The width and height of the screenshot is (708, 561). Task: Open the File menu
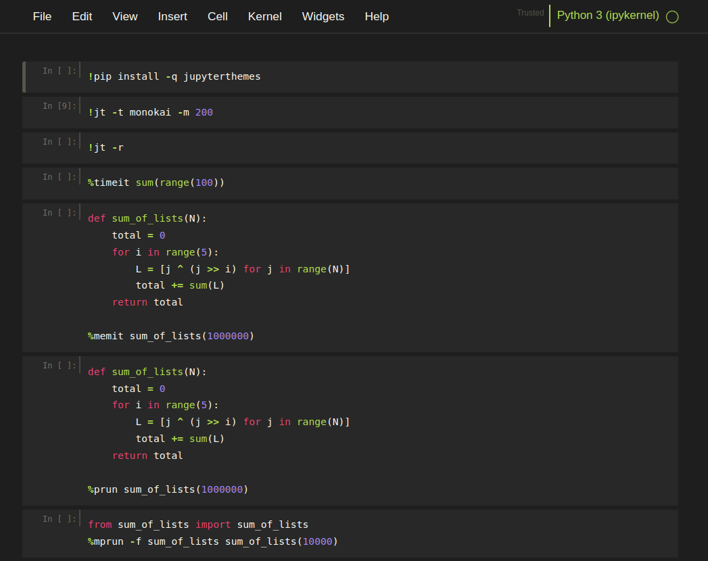tap(42, 16)
